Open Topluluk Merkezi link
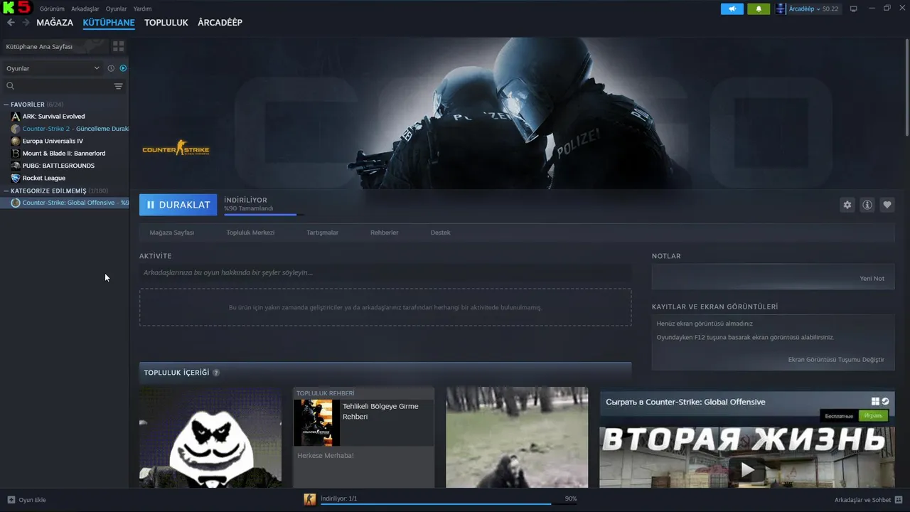Viewport: 910px width, 512px height. (250, 233)
